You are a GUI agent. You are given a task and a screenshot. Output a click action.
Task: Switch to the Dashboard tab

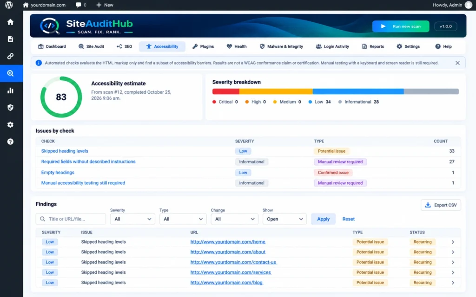(x=52, y=46)
